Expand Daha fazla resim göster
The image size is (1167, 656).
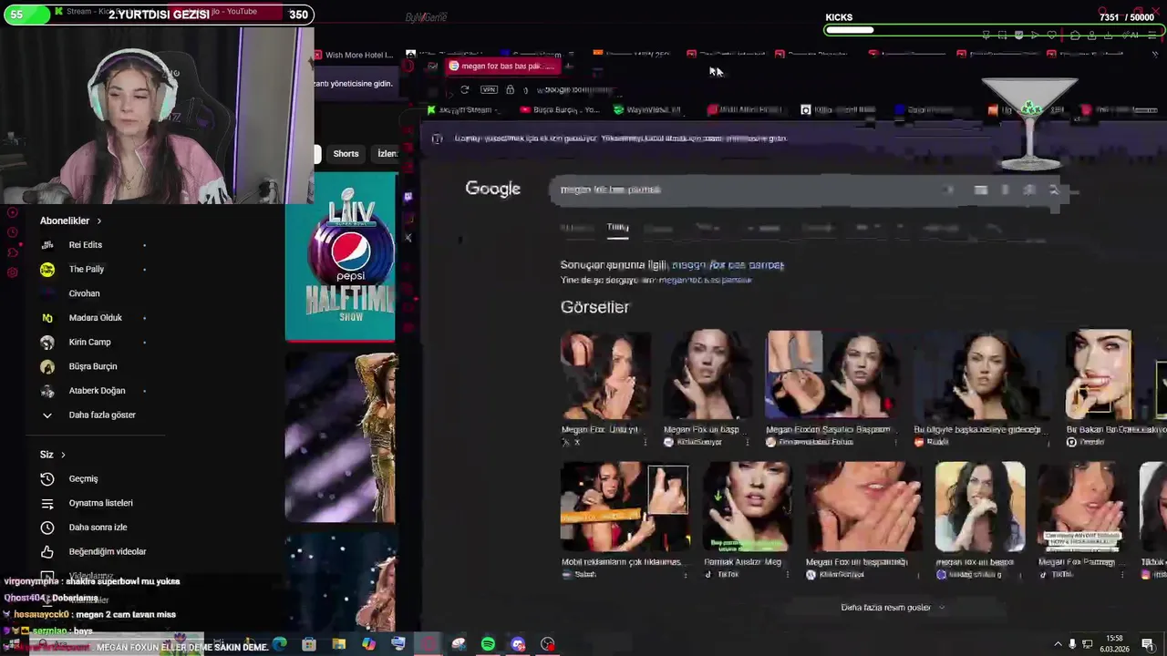pyautogui.click(x=891, y=608)
